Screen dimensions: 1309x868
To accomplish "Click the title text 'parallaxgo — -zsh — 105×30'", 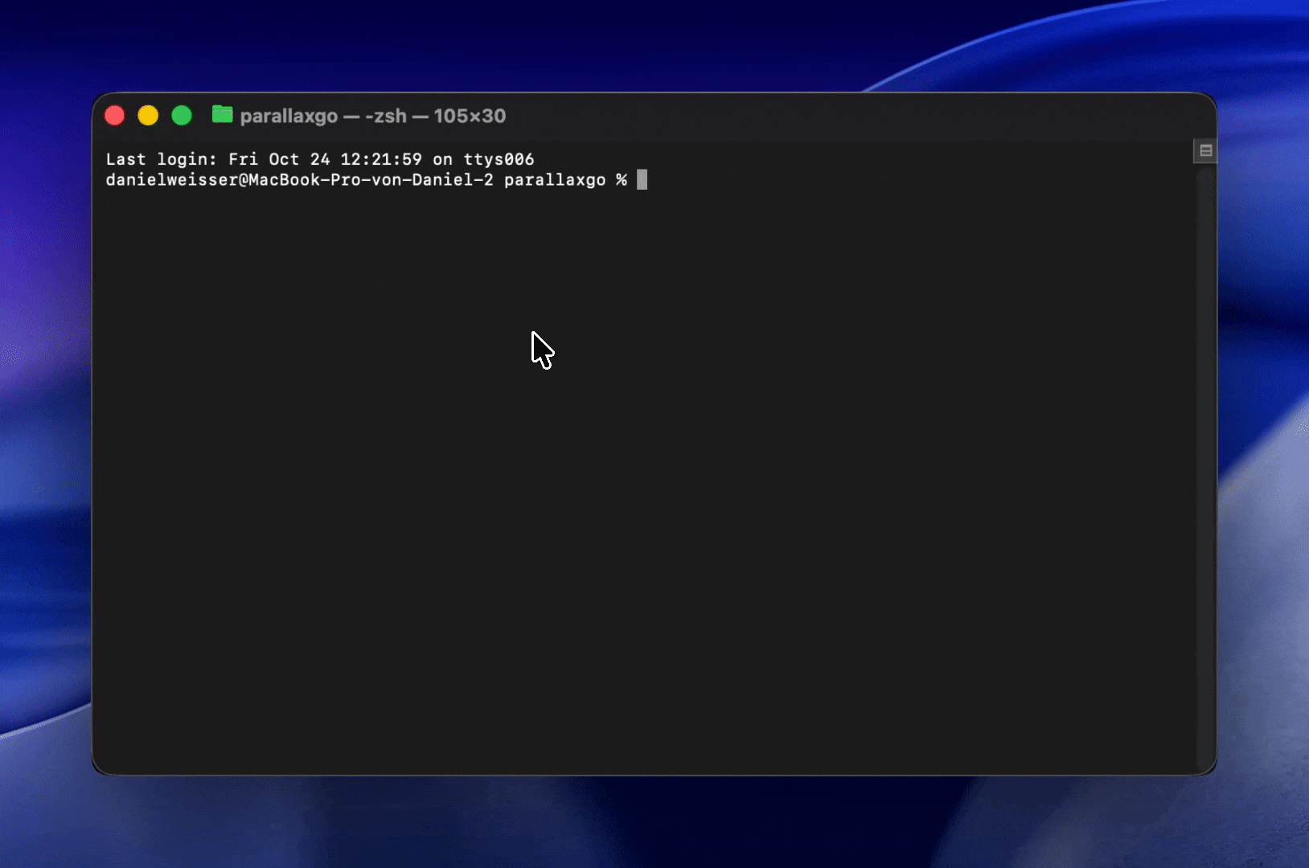I will (x=373, y=116).
